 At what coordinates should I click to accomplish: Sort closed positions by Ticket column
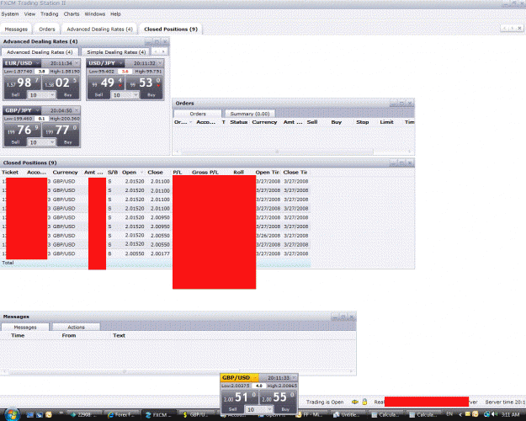[x=10, y=173]
